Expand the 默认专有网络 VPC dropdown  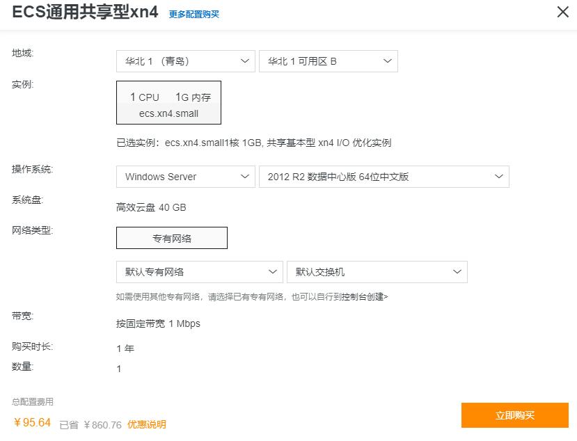point(199,272)
